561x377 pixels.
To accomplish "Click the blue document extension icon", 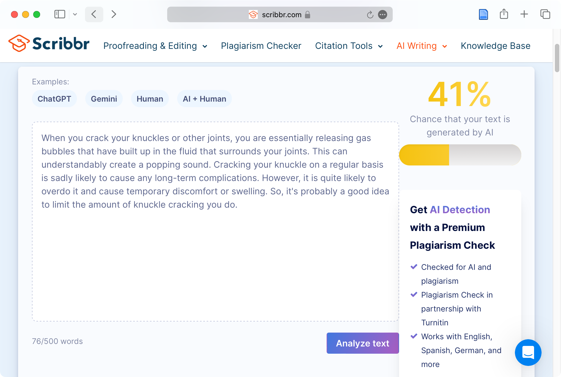I will pyautogui.click(x=483, y=14).
